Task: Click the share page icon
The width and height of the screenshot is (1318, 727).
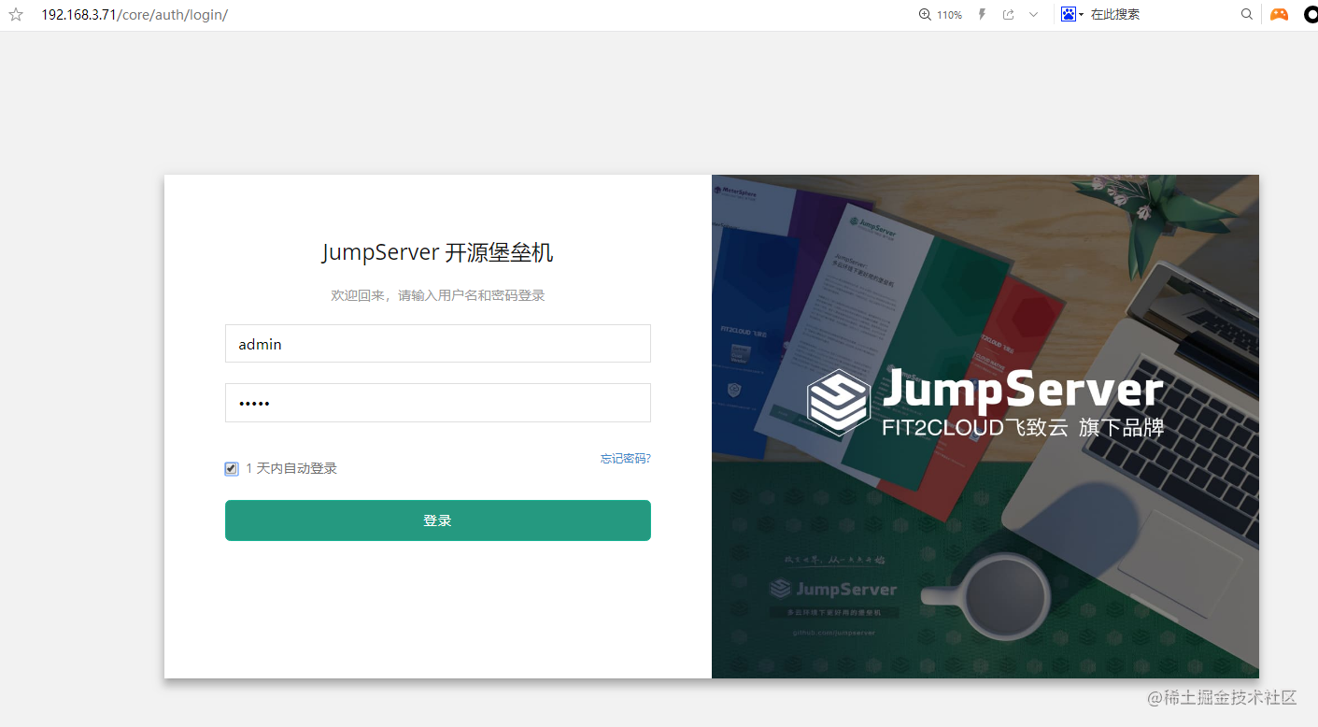Action: (x=1009, y=15)
